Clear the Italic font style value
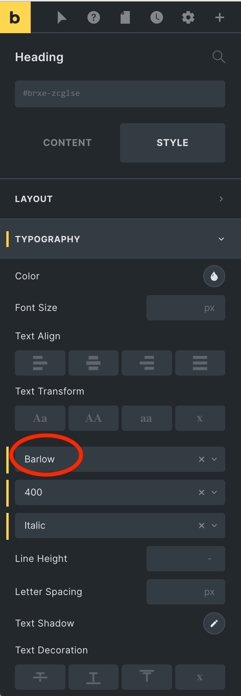This screenshot has height=696, width=241. pyautogui.click(x=202, y=526)
